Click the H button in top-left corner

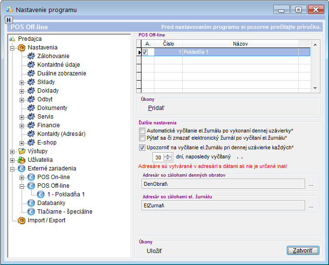(x=8, y=20)
